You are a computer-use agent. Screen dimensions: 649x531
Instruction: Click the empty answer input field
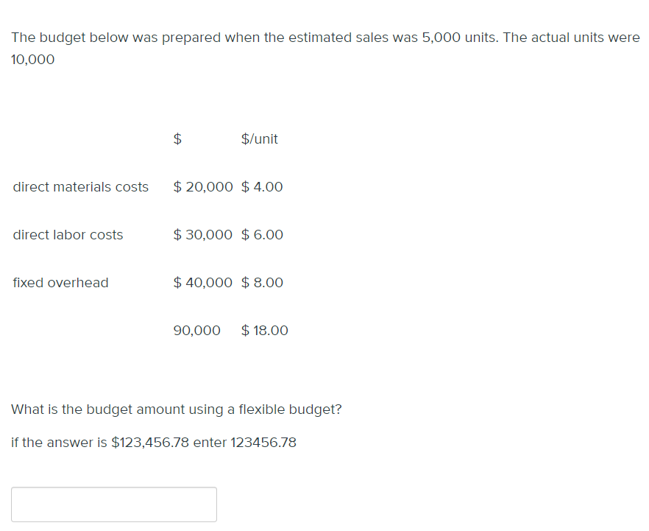[x=114, y=504]
